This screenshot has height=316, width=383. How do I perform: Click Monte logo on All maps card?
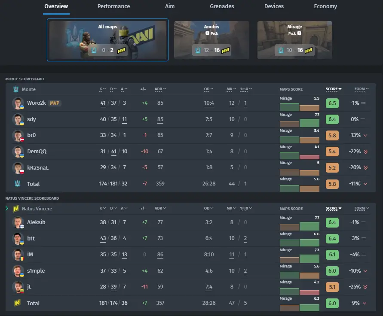point(94,50)
